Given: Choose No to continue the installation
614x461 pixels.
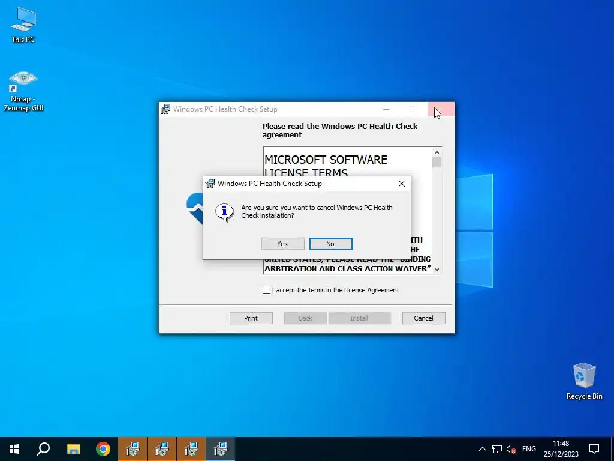Looking at the screenshot, I should tap(330, 244).
